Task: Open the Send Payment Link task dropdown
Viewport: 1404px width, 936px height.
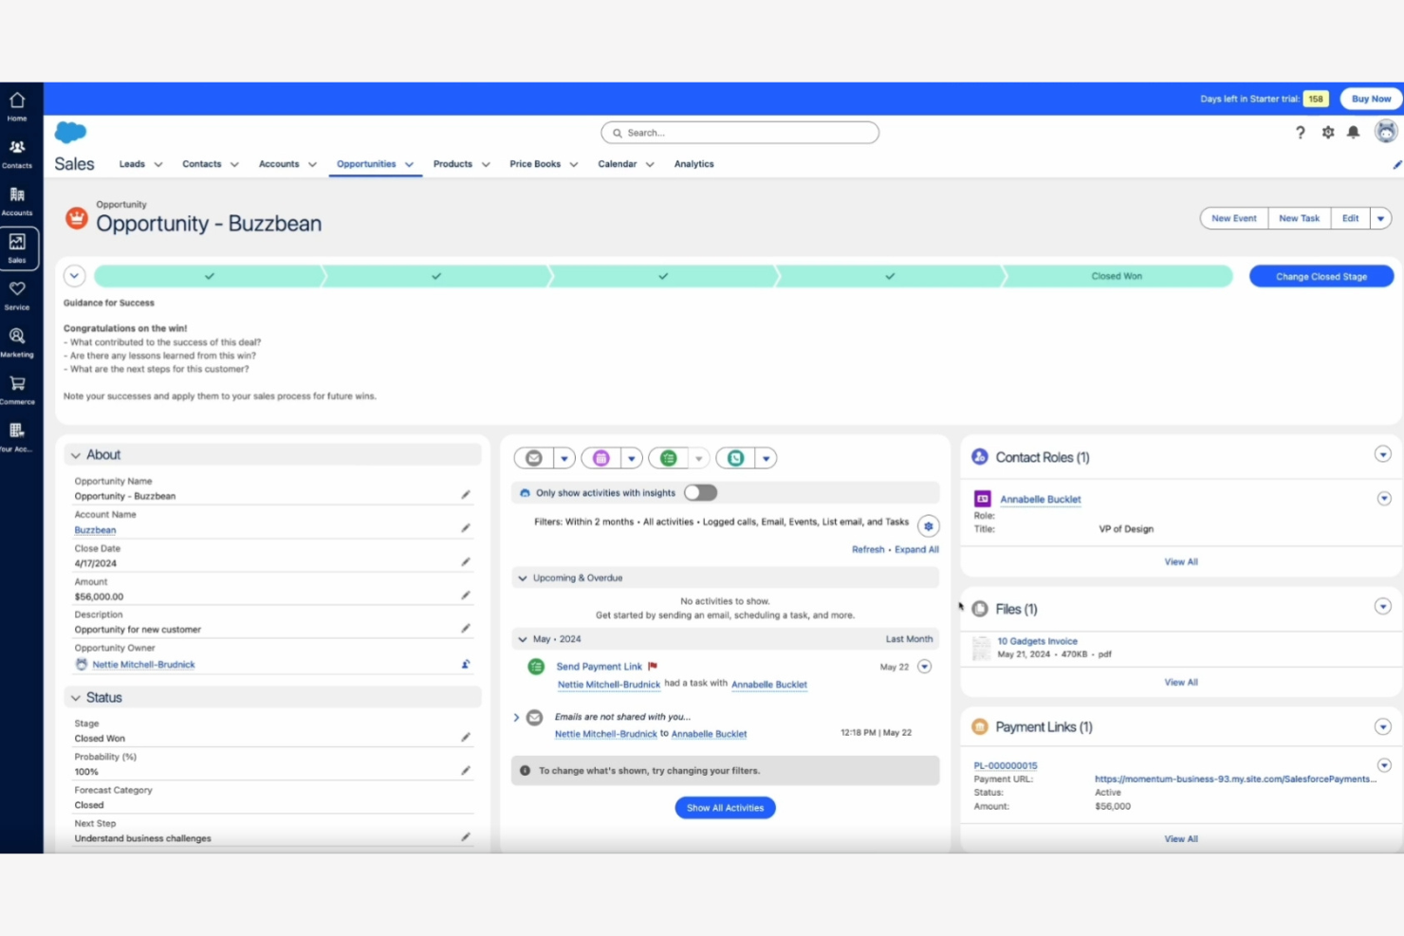Action: [x=925, y=667]
